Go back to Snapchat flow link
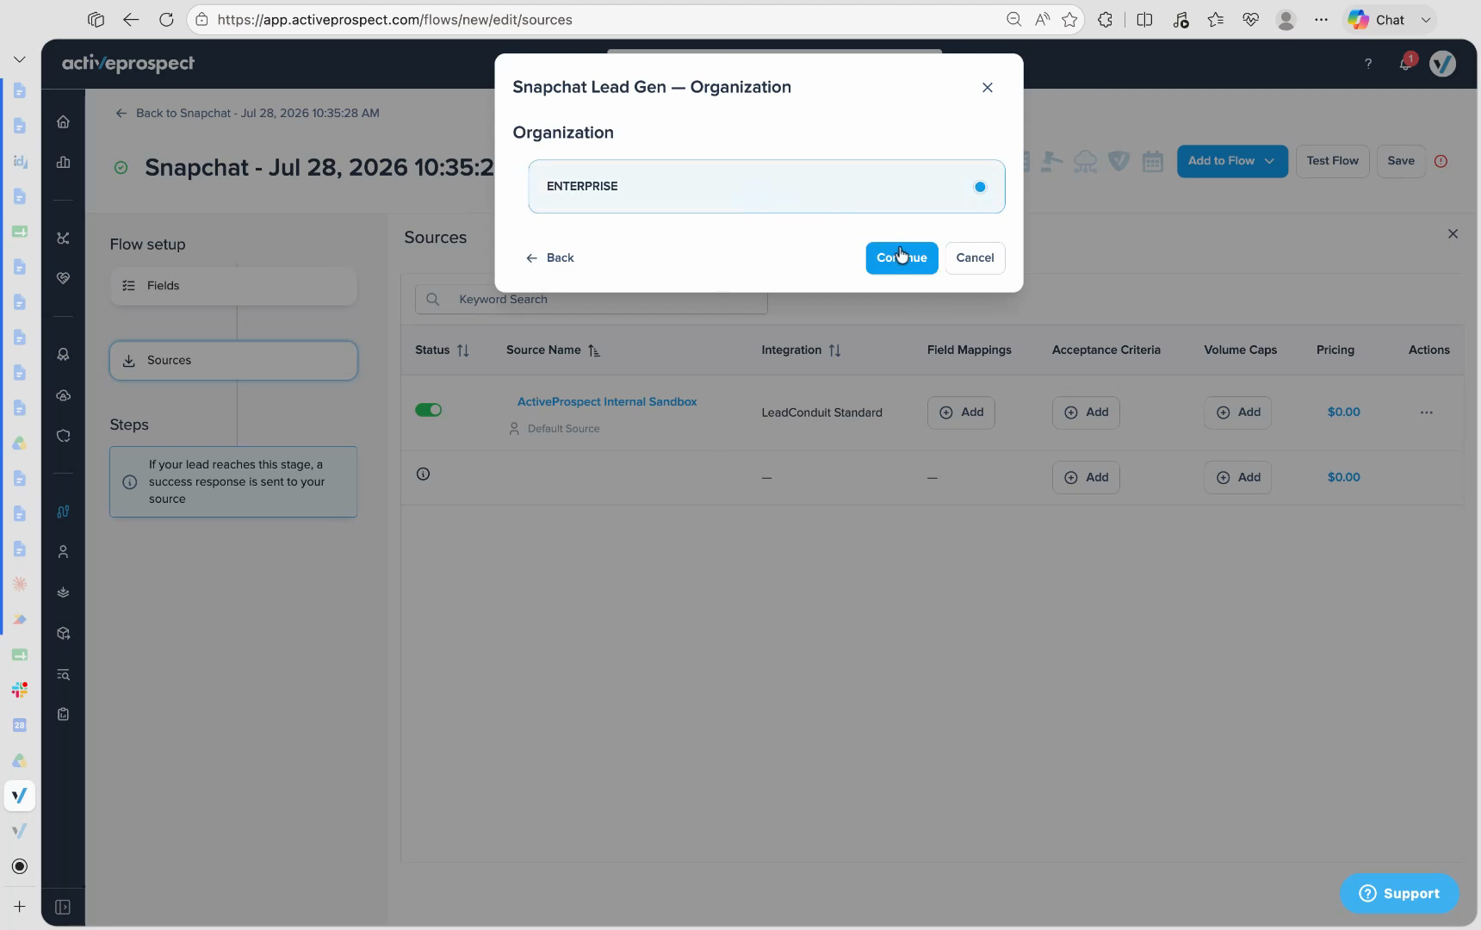1481x930 pixels. tap(248, 114)
